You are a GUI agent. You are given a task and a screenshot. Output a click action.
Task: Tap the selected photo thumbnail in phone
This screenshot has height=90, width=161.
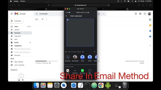coord(80,32)
